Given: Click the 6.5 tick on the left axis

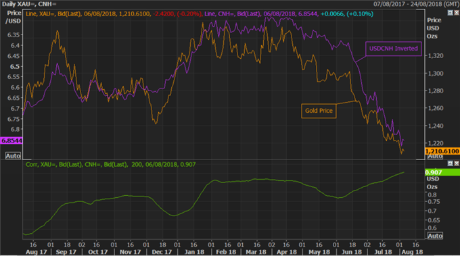Looking at the screenshot, I should 15,66.
